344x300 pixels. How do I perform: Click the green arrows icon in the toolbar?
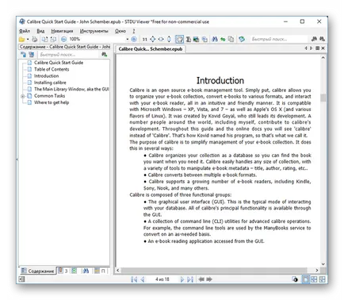pos(223,40)
